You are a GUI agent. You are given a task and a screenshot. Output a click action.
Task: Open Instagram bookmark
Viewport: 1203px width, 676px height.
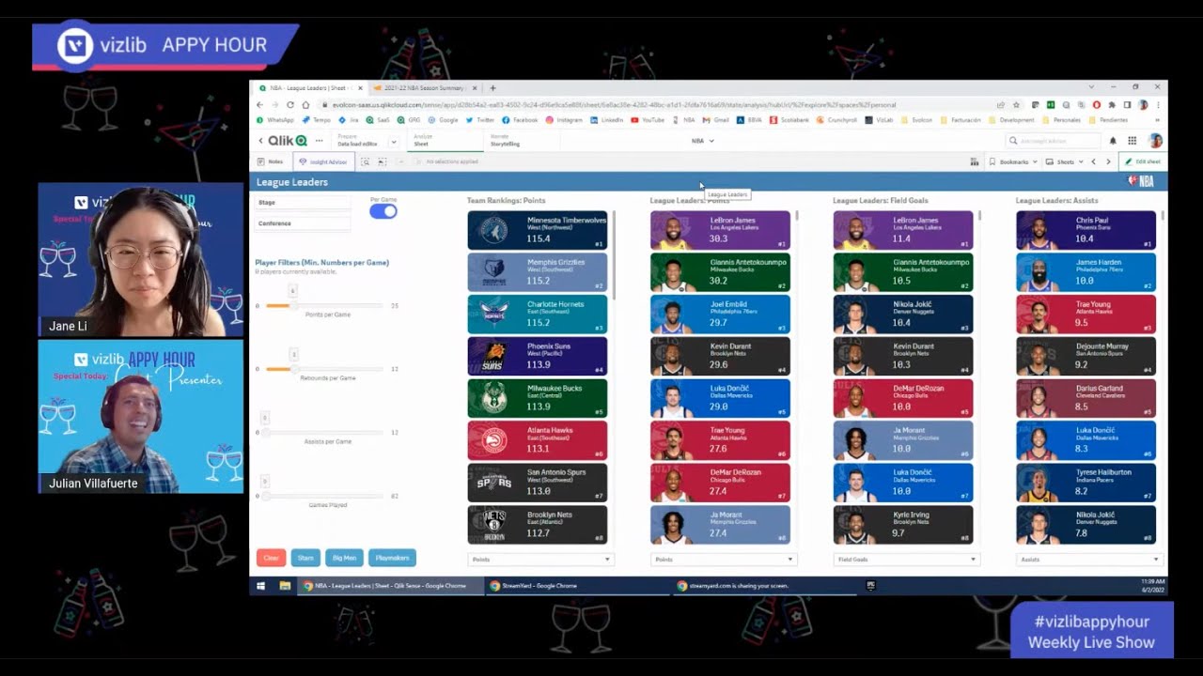[x=564, y=120]
